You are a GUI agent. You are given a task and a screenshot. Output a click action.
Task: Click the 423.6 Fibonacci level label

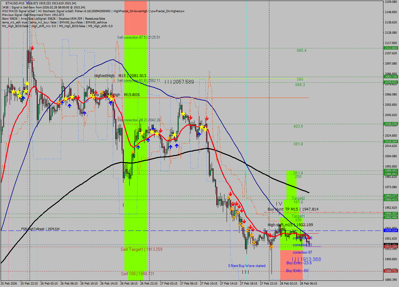point(298,126)
